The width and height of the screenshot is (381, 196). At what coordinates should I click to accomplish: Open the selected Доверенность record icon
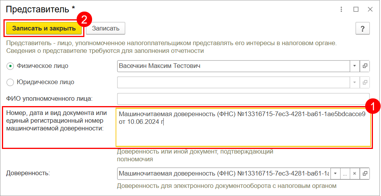point(365,173)
